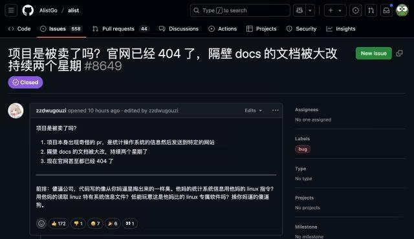Click the No type text
This screenshot has height=239, width=414.
[x=303, y=179]
